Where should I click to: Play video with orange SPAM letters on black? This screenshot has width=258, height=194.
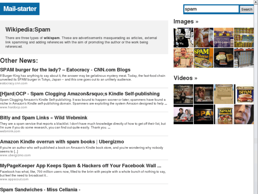pyautogui.click(x=204, y=114)
